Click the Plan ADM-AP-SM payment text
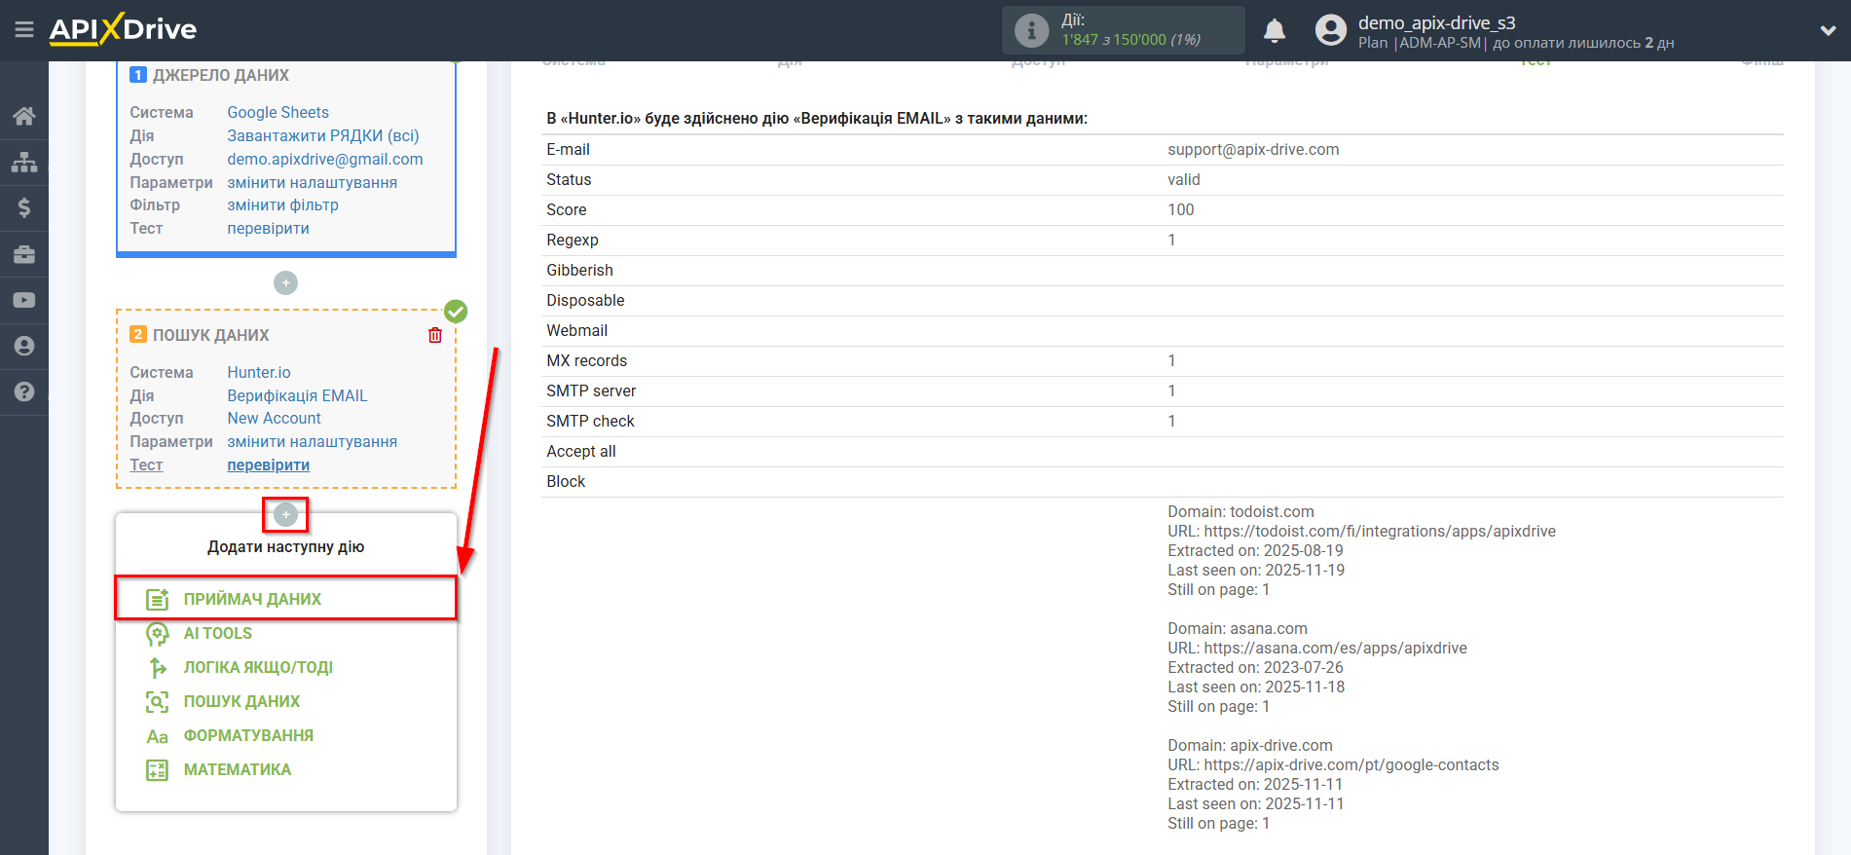Viewport: 1851px width, 855px height. tap(1516, 43)
